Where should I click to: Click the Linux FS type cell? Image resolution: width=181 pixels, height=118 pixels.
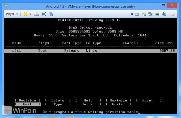(91, 51)
